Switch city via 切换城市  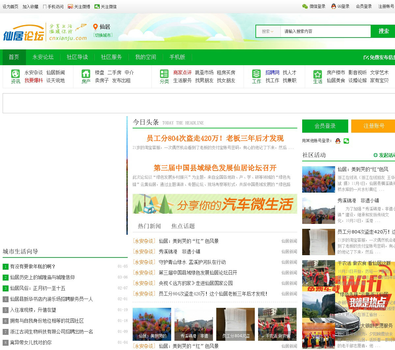coord(103,35)
